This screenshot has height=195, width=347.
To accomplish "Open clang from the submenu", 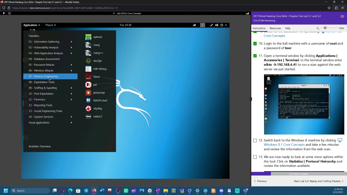I will 93,45.
